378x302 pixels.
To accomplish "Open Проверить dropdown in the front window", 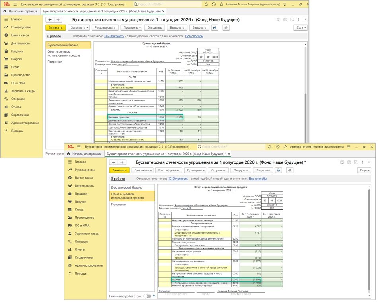I will pyautogui.click(x=196, y=170).
